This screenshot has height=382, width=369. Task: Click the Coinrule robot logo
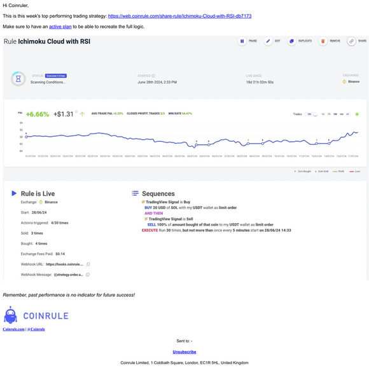click(10, 315)
